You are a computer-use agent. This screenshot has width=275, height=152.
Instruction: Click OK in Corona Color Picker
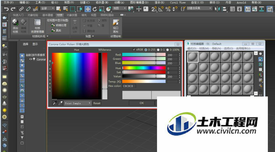click(x=142, y=103)
